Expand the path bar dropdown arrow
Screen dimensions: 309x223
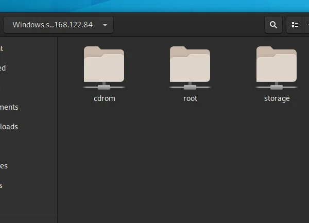point(105,25)
